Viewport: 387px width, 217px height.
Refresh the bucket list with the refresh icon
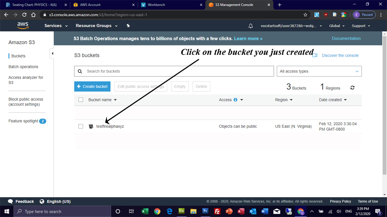pyautogui.click(x=353, y=87)
